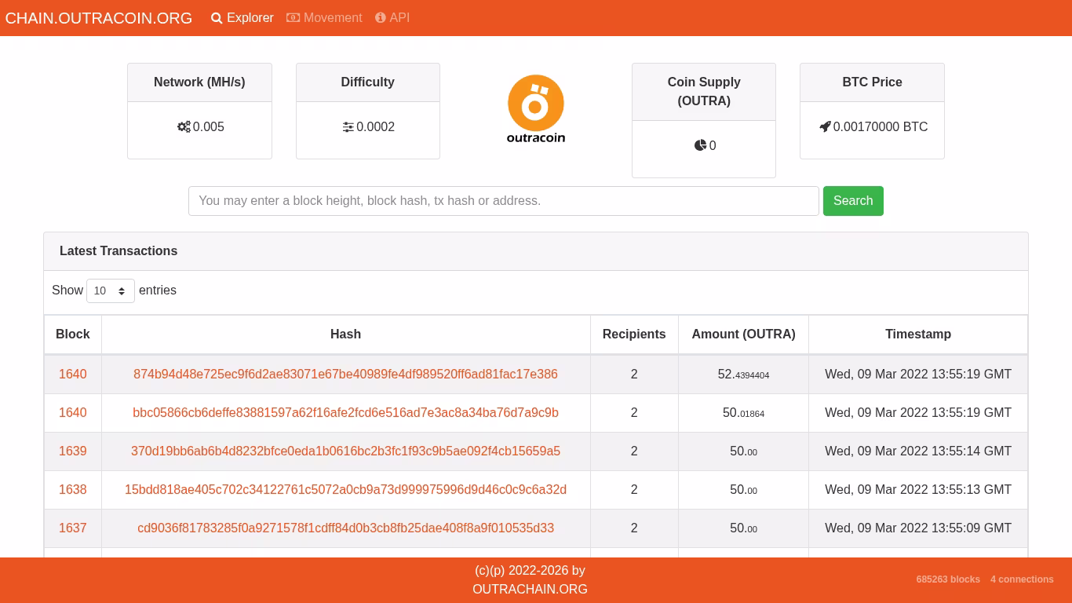
Task: Click the Block column header
Action: coord(73,334)
